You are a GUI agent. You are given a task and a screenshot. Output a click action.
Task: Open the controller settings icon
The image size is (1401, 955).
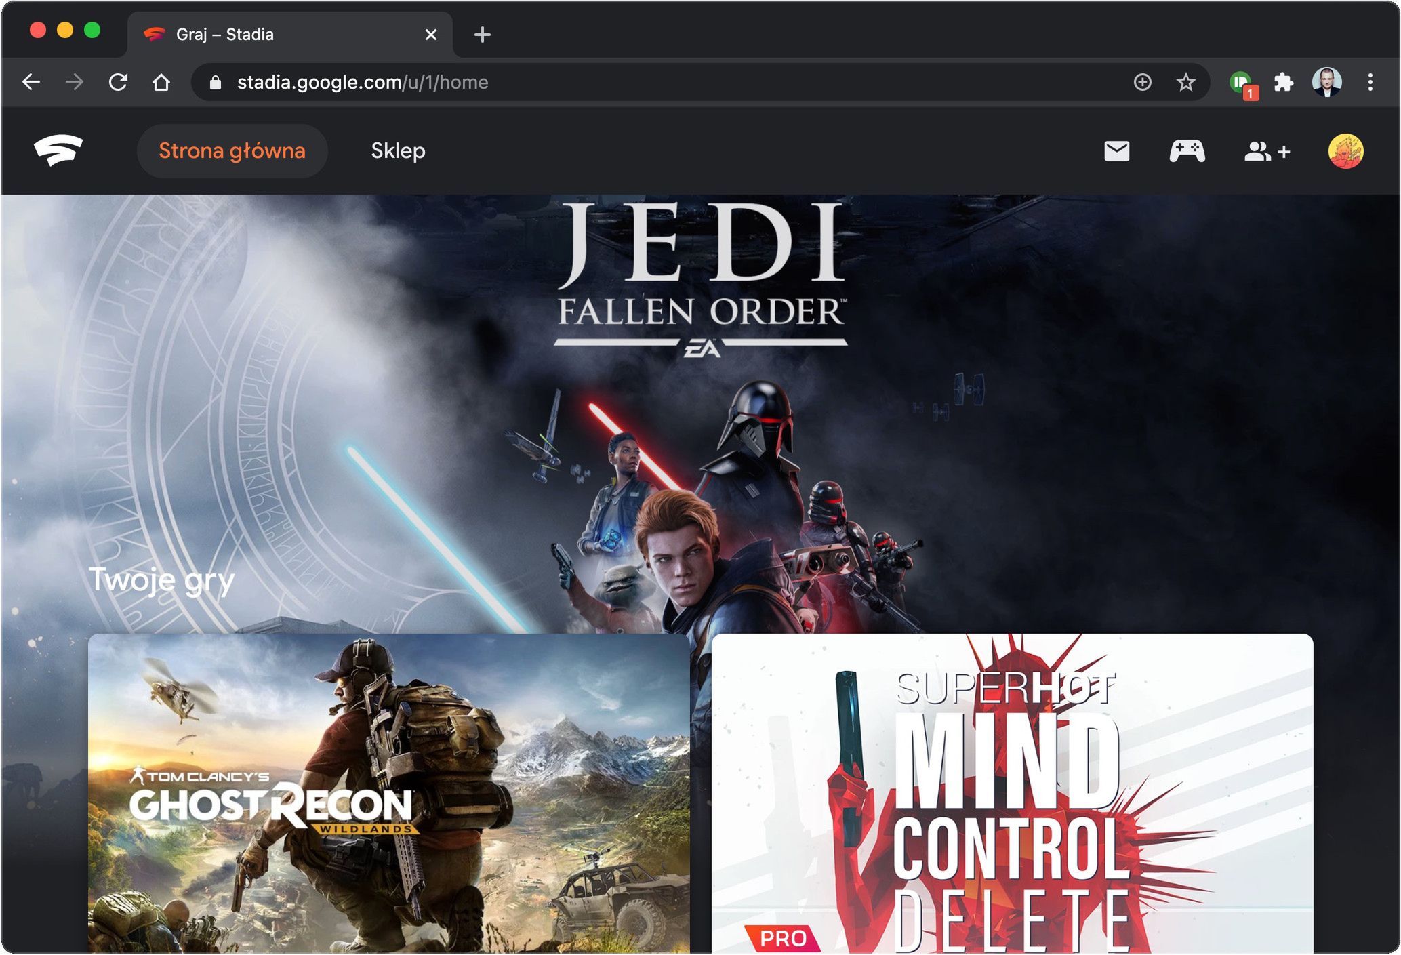[1187, 151]
